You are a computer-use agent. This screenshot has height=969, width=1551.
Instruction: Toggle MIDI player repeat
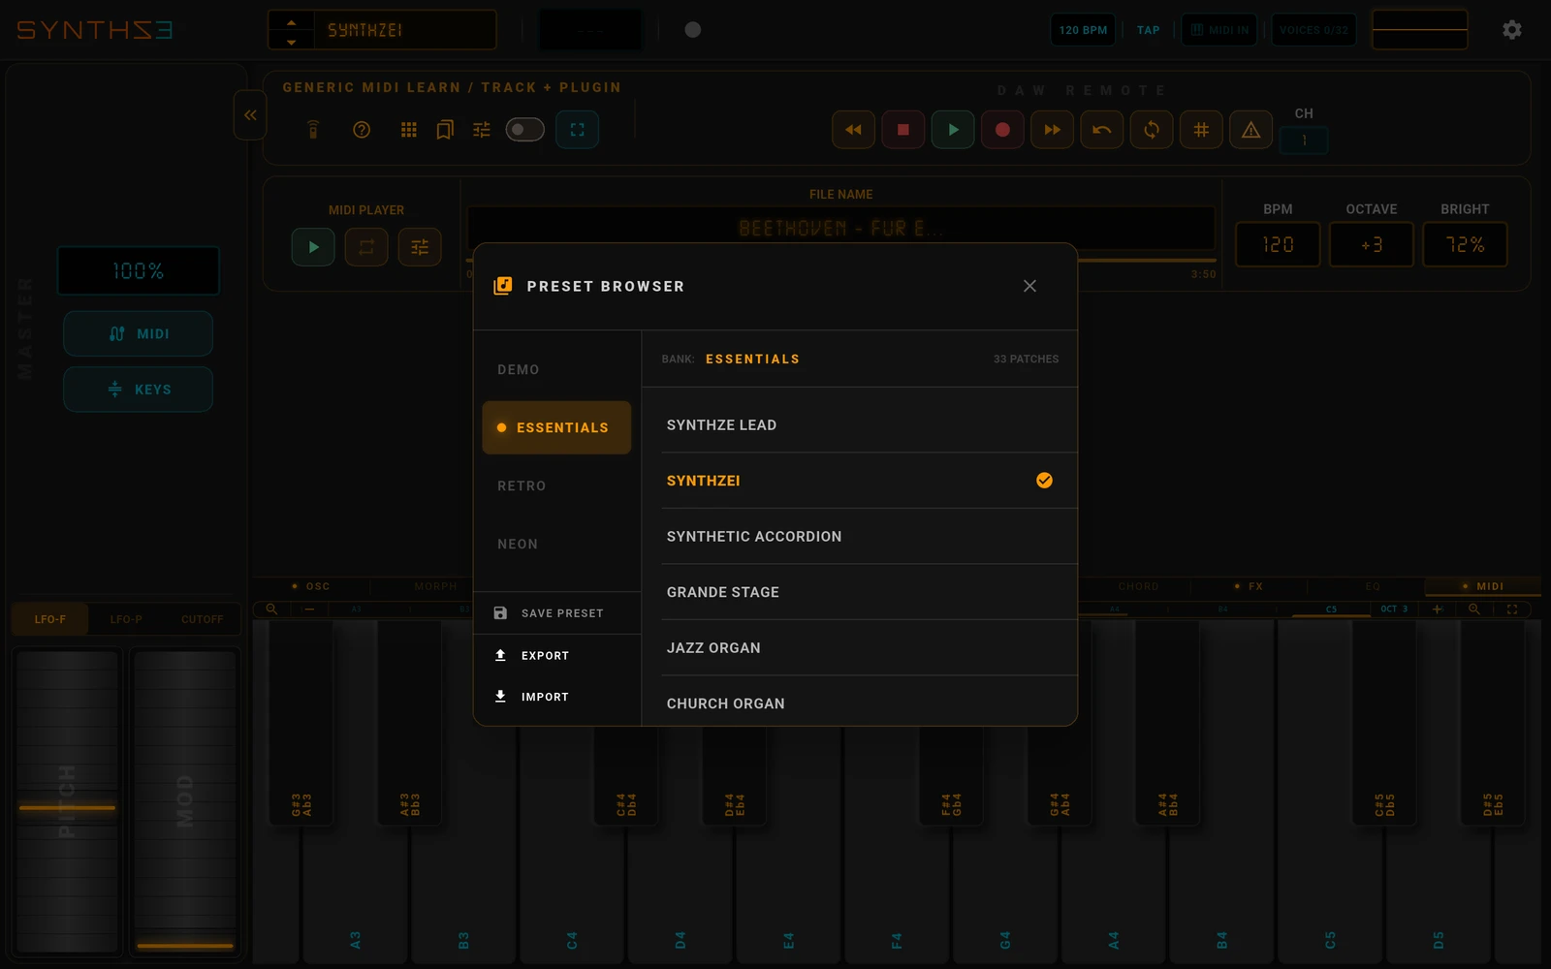(366, 247)
